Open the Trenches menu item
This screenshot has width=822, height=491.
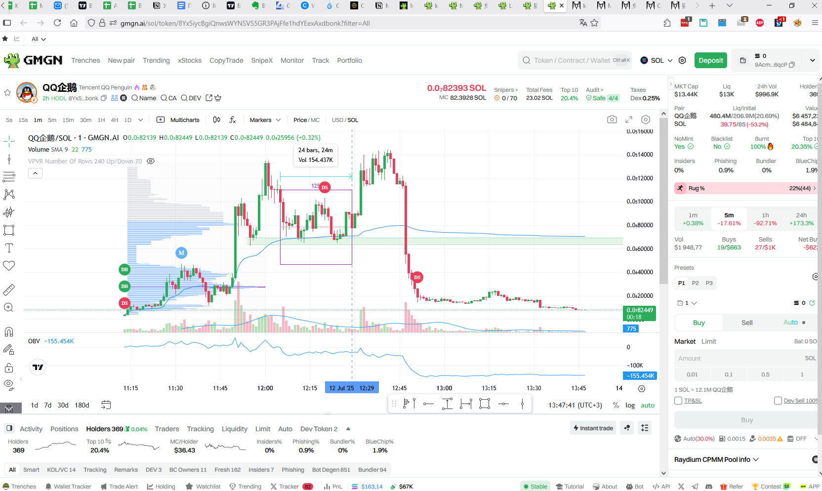85,60
